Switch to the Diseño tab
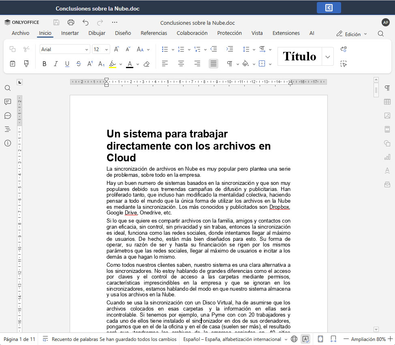The image size is (395, 345). coord(123,33)
